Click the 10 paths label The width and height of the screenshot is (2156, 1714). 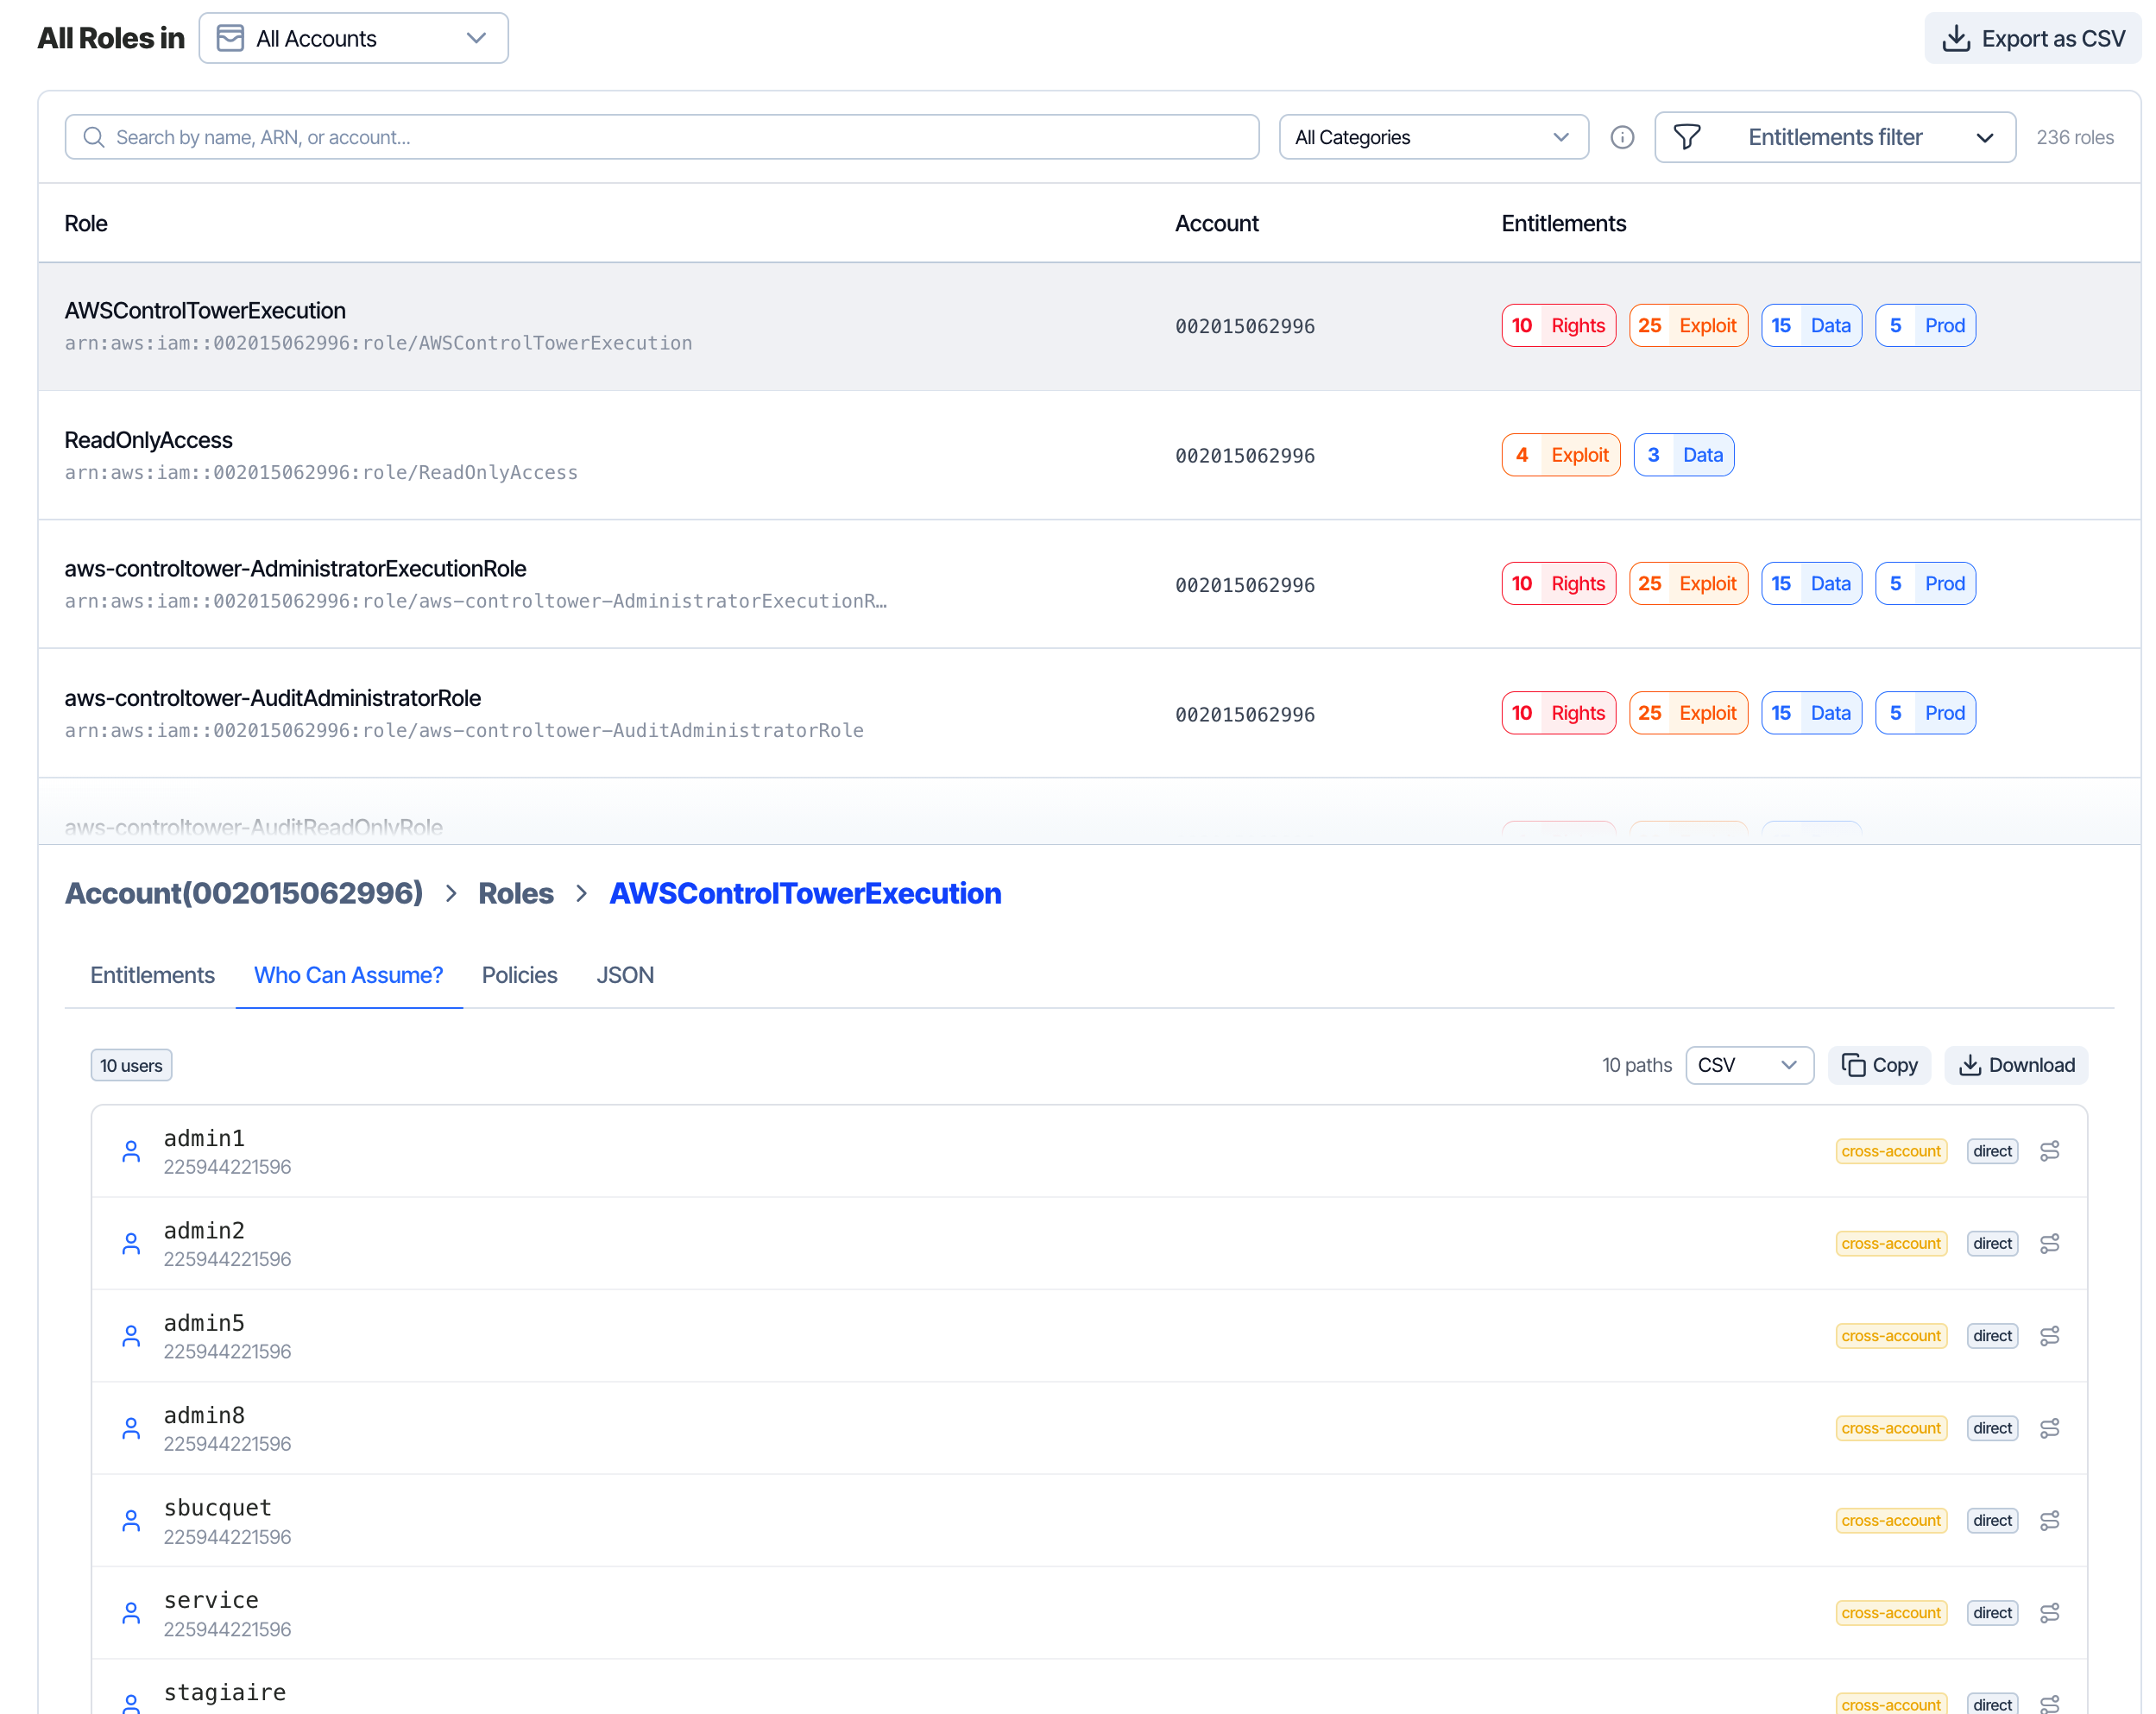(1636, 1065)
